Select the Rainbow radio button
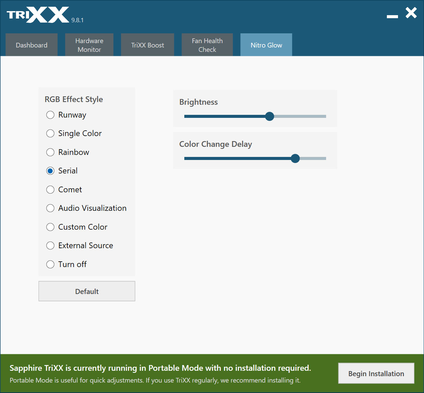The image size is (424, 393). click(x=50, y=152)
